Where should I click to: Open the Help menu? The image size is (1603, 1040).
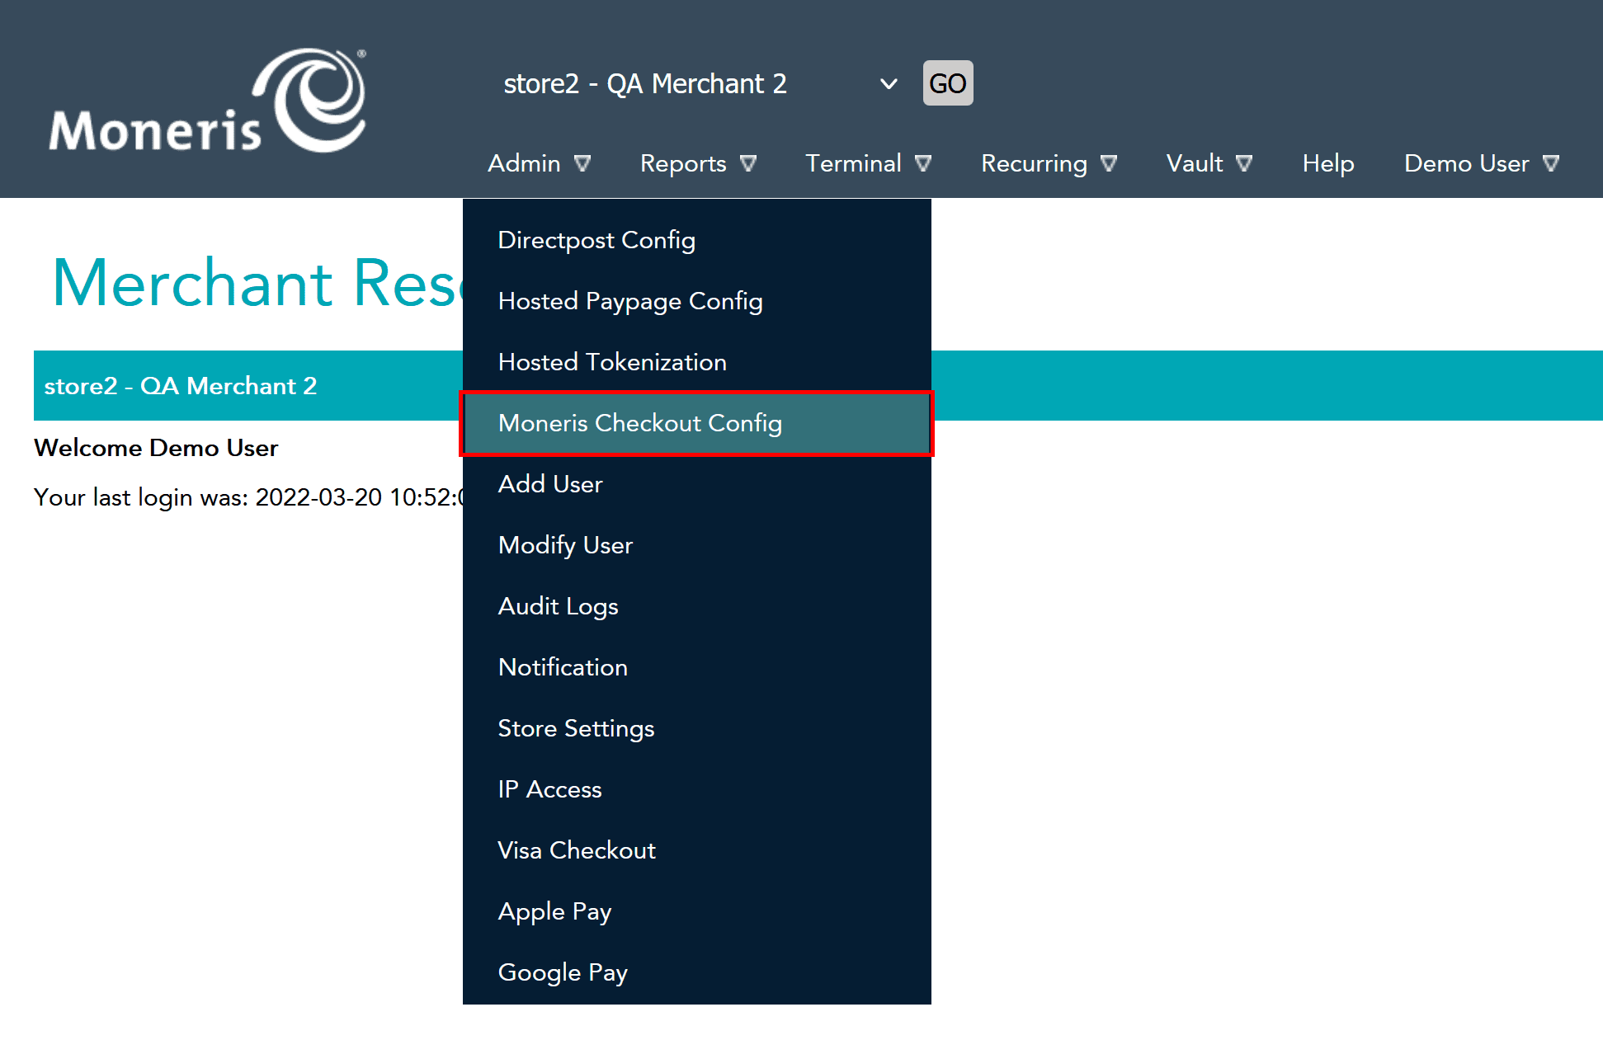(1327, 163)
